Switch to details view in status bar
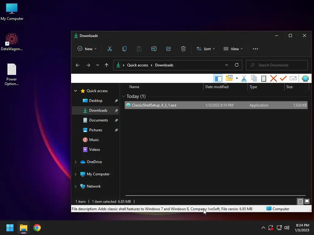Screen dimensions: 314x235 [x=300, y=201]
